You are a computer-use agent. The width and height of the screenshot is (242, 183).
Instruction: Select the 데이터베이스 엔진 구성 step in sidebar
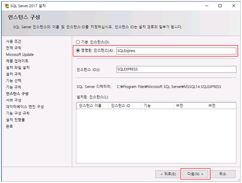point(25,107)
